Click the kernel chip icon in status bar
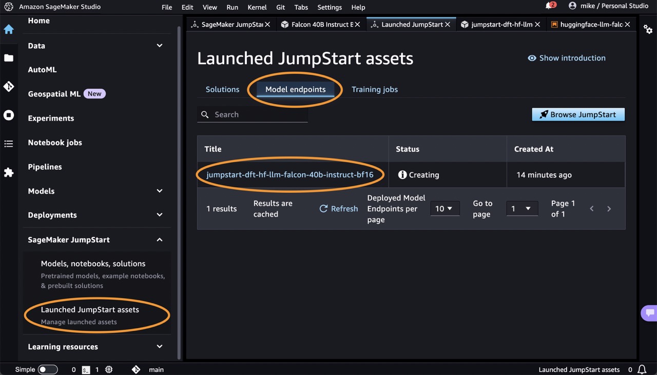The height and width of the screenshot is (375, 657). pos(109,369)
